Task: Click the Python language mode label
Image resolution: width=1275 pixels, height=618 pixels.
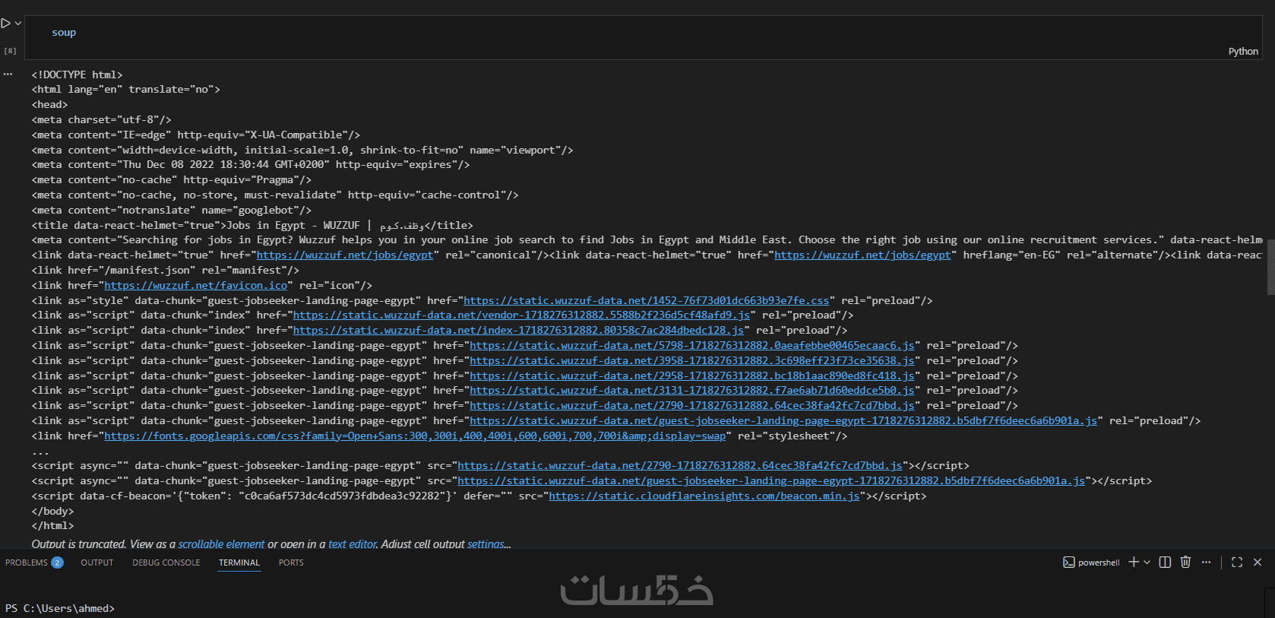Action: [x=1243, y=52]
